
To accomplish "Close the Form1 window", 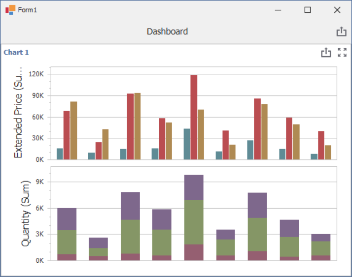I will [x=337, y=10].
